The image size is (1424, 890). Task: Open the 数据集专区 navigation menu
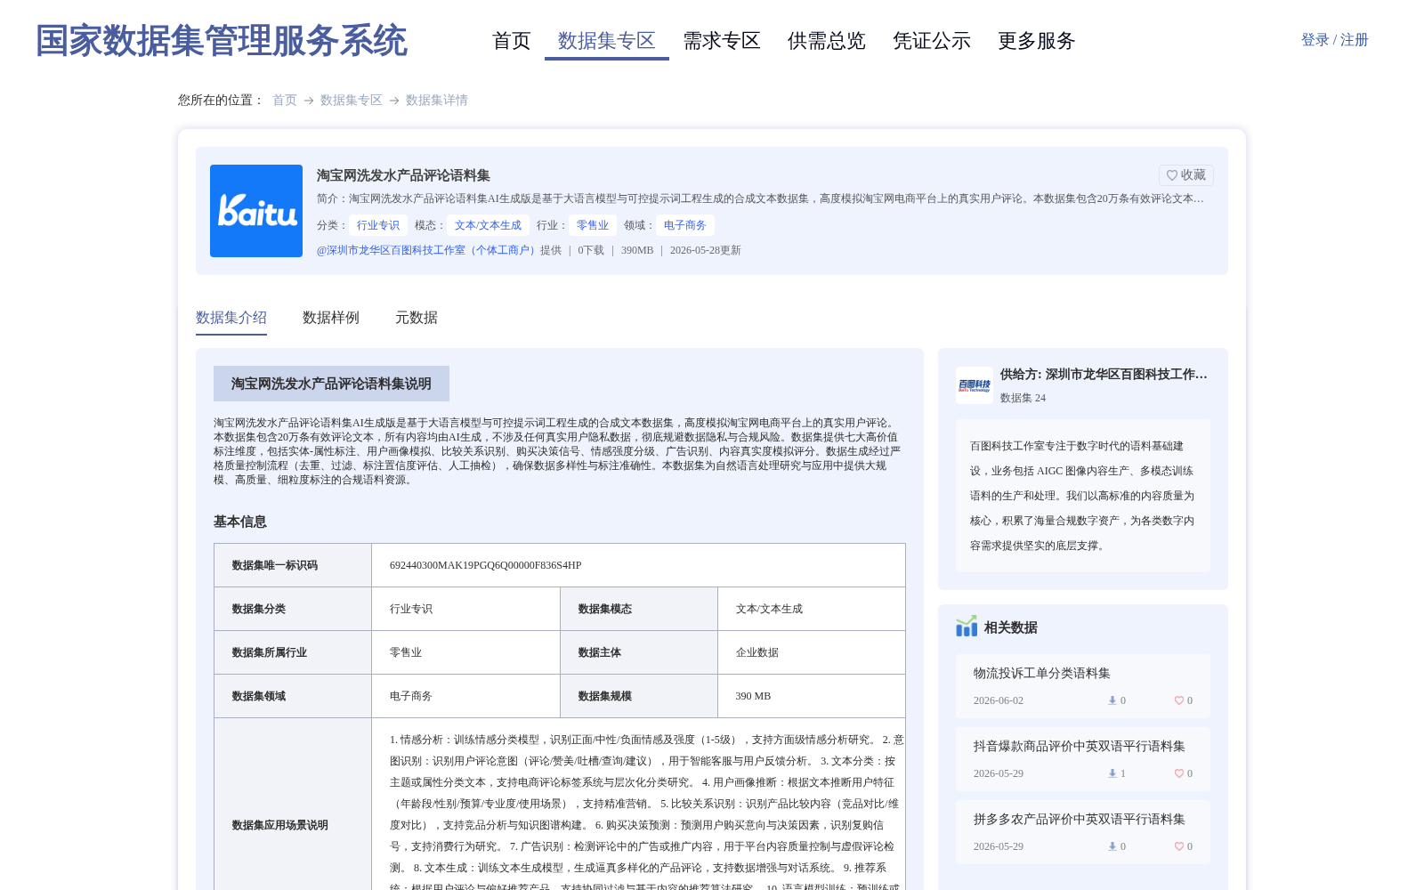[x=607, y=41]
